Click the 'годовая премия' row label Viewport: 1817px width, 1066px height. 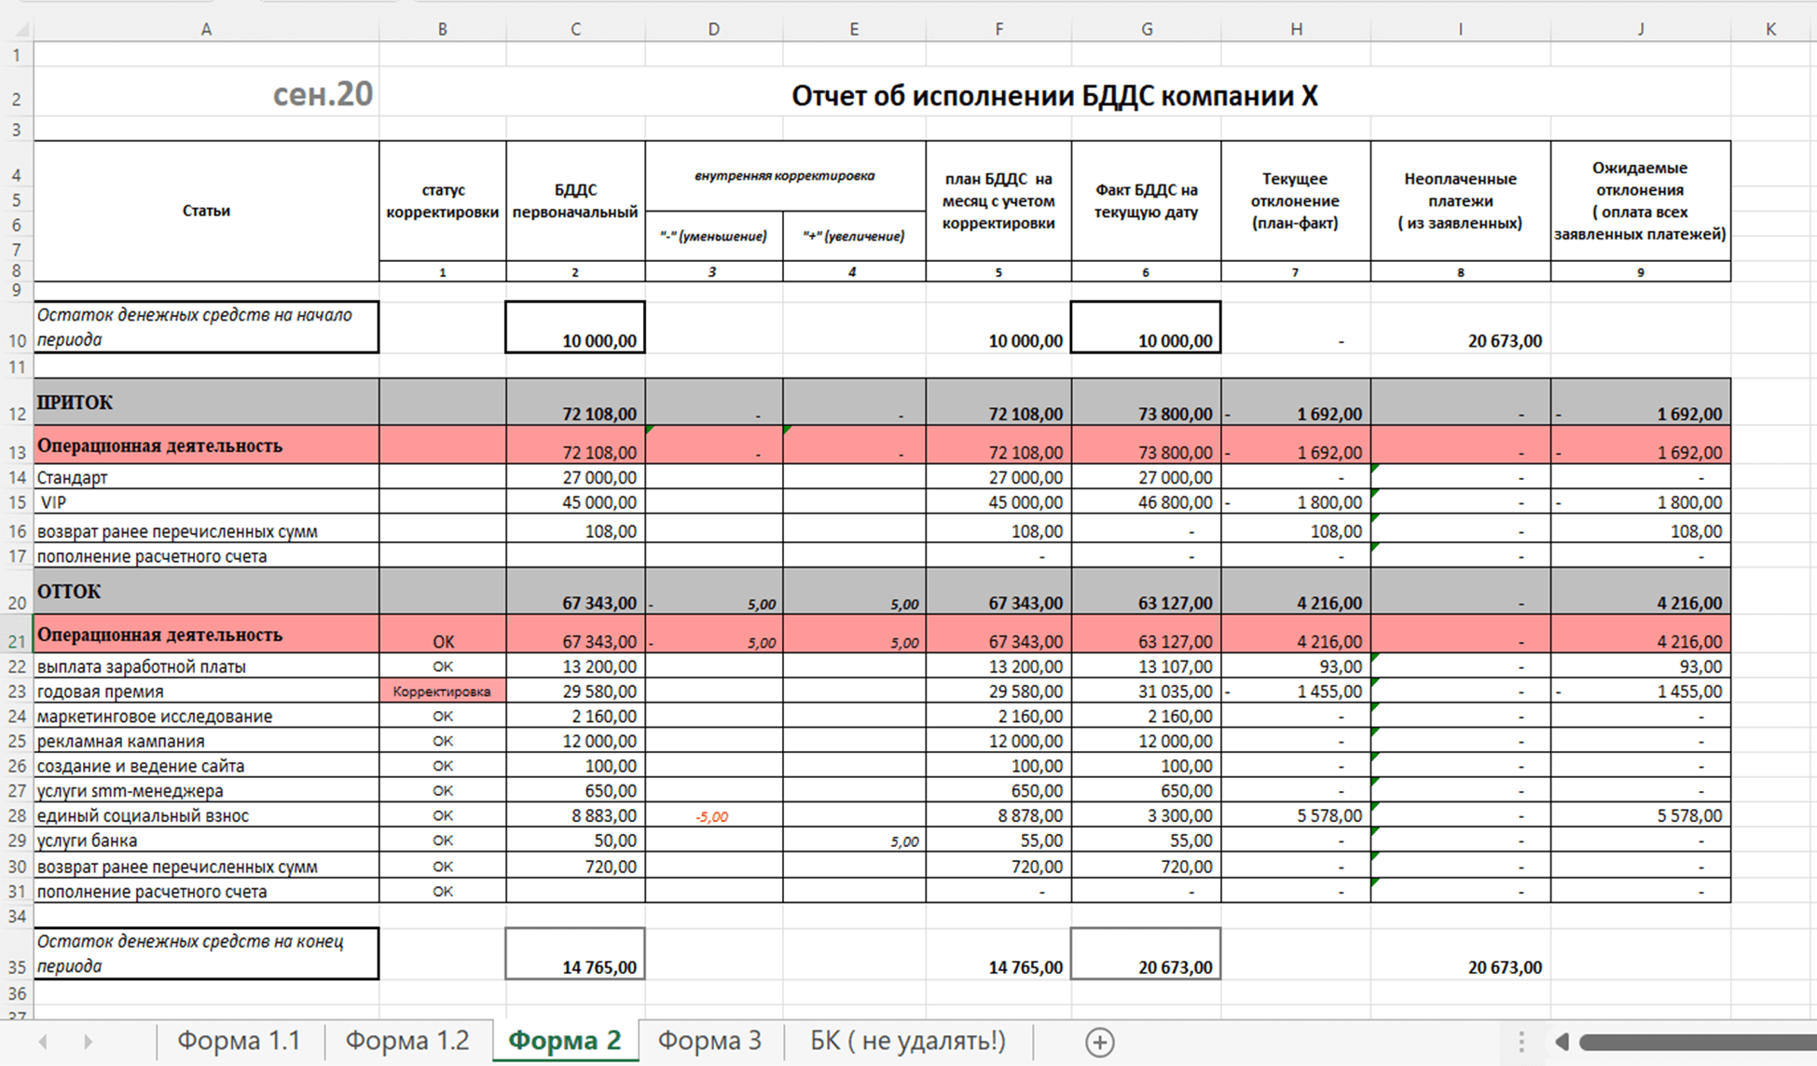pos(206,691)
